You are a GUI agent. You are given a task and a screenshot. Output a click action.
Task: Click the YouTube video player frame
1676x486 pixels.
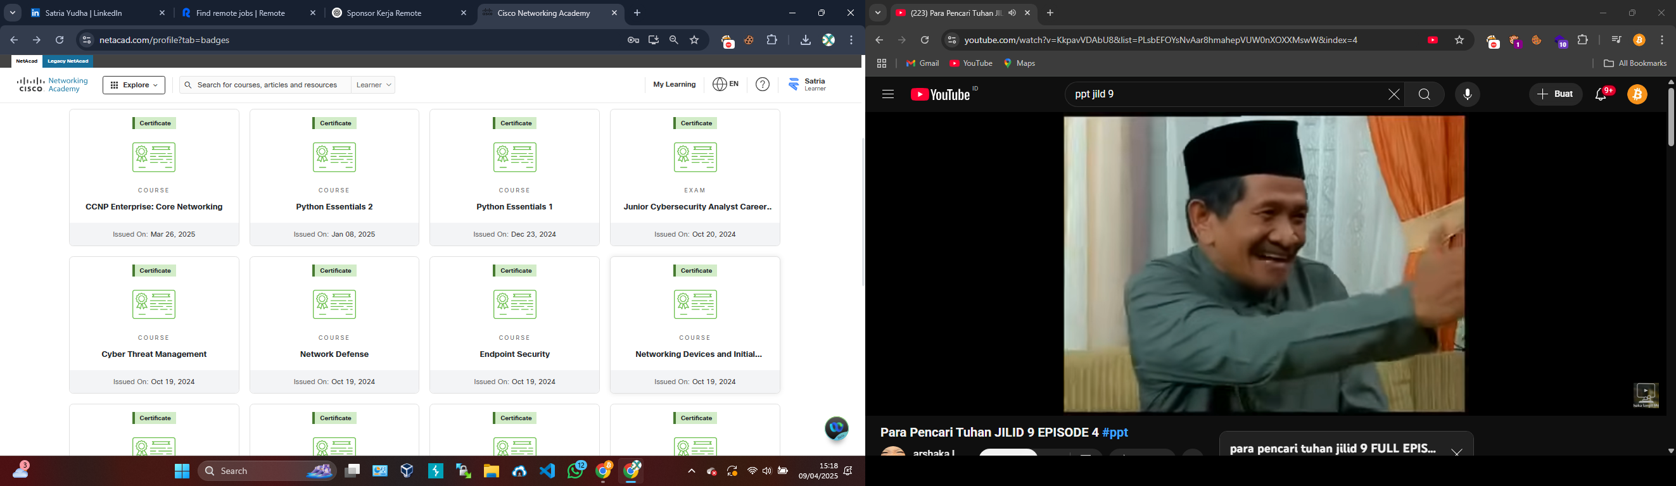point(1264,264)
